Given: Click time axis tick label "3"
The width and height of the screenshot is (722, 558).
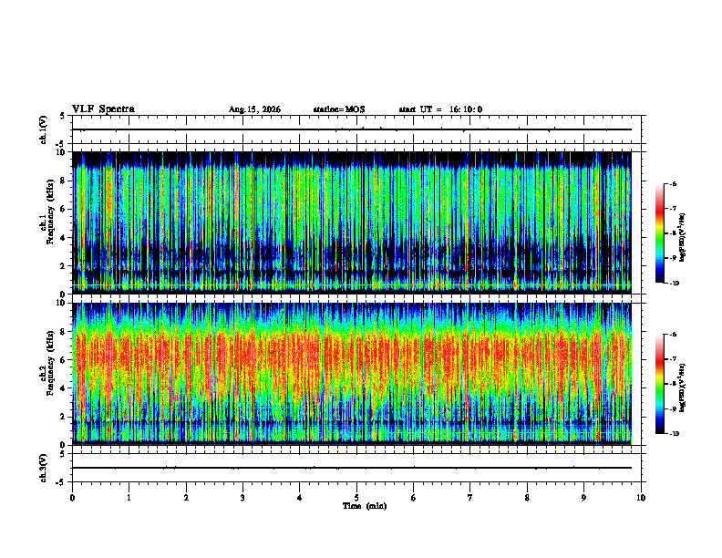Looking at the screenshot, I should point(242,498).
